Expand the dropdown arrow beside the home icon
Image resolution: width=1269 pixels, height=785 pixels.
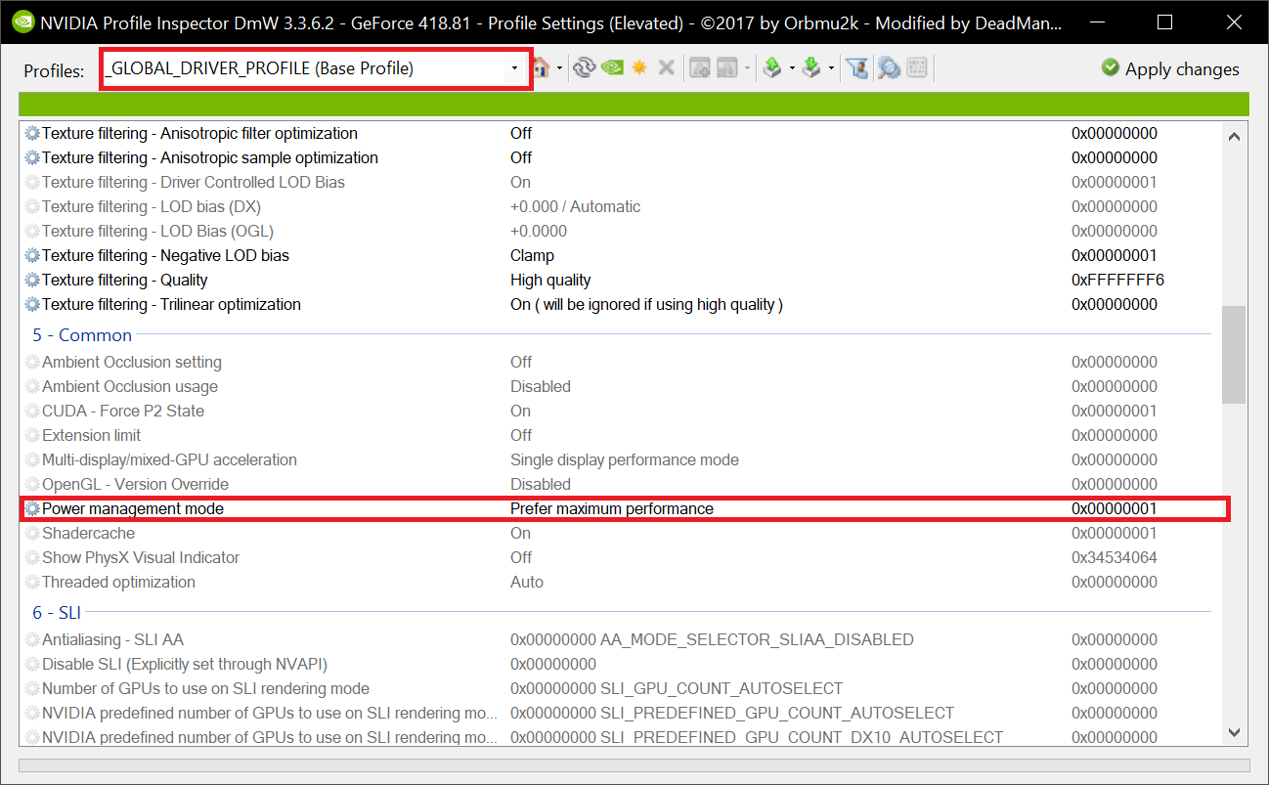coord(560,67)
